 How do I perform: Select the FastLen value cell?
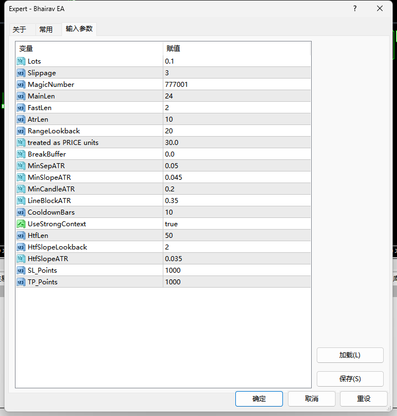(x=237, y=108)
